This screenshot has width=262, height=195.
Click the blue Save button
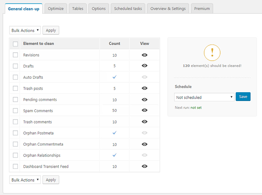click(243, 97)
